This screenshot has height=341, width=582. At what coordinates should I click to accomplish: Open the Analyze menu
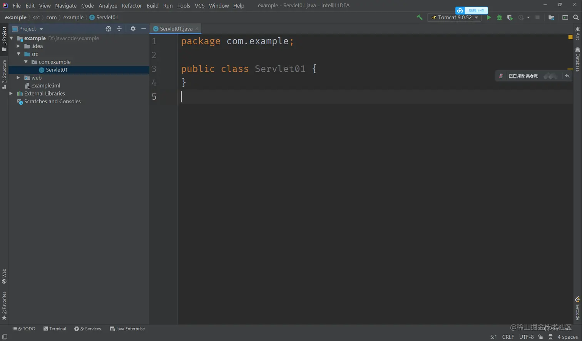click(108, 5)
